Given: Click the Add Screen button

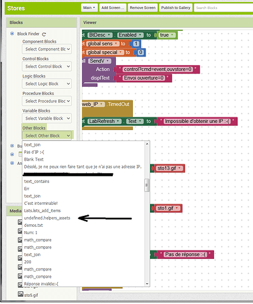Looking at the screenshot, I should click(x=113, y=8).
